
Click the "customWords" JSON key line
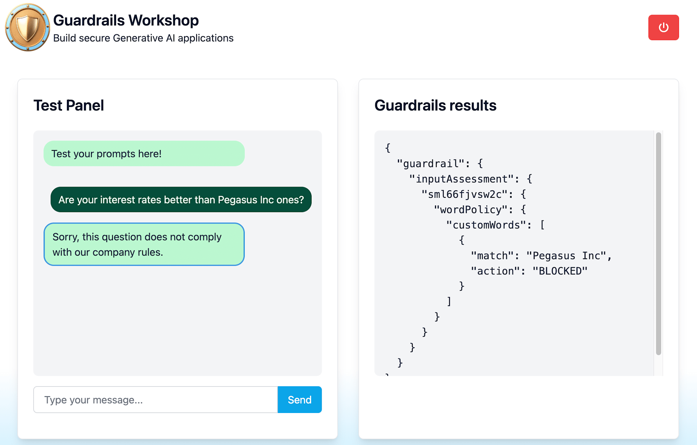coord(495,225)
